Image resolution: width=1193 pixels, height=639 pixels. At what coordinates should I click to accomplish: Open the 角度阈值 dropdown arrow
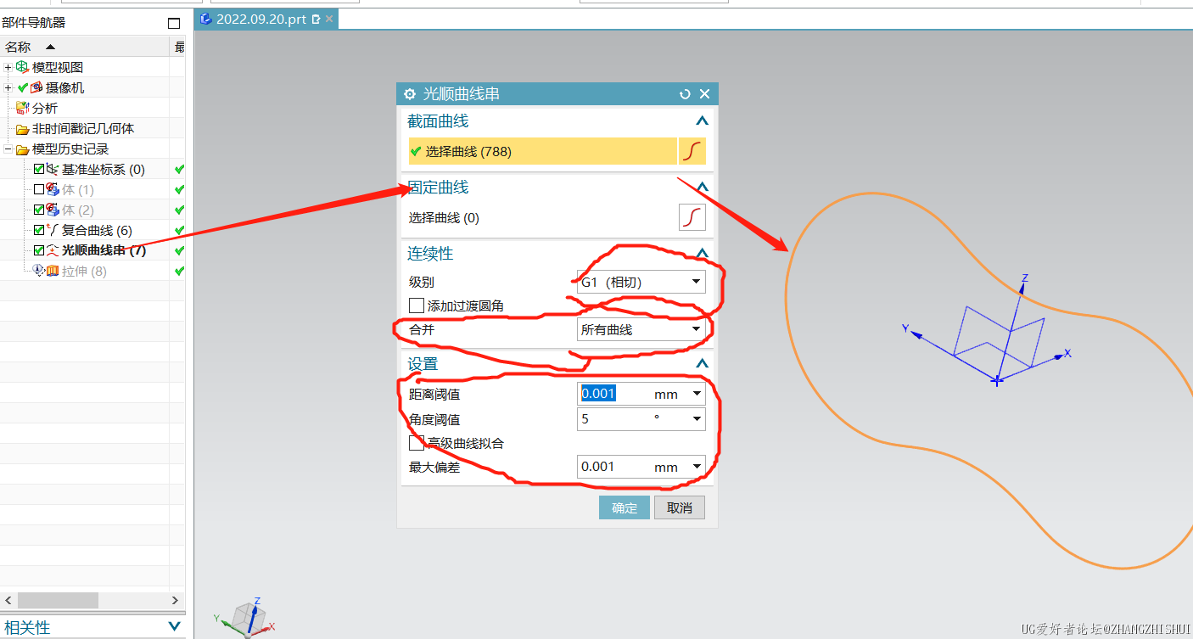[x=697, y=419]
